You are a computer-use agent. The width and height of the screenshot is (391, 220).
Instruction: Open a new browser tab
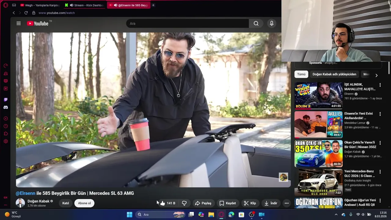tap(153, 5)
